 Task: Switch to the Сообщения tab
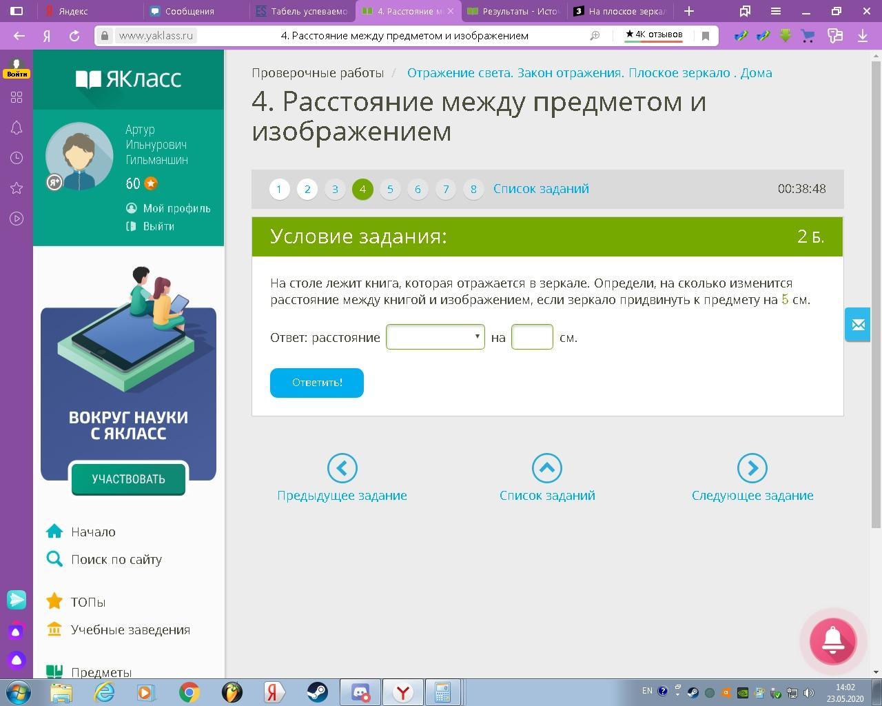[196, 11]
